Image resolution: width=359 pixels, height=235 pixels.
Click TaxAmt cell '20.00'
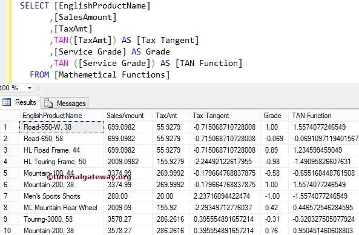point(171,196)
